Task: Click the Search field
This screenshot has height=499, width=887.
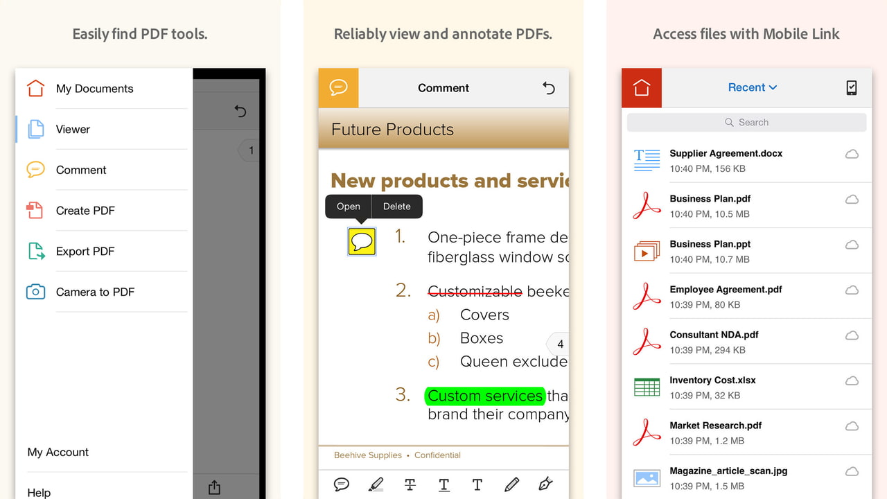Action: coord(747,123)
